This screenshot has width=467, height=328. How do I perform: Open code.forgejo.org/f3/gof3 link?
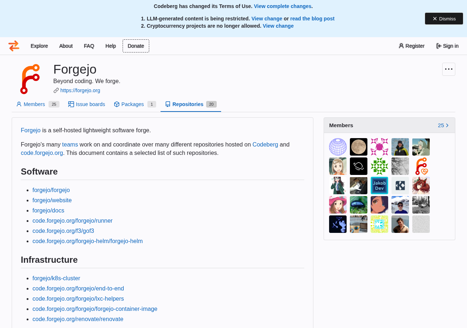click(x=63, y=231)
